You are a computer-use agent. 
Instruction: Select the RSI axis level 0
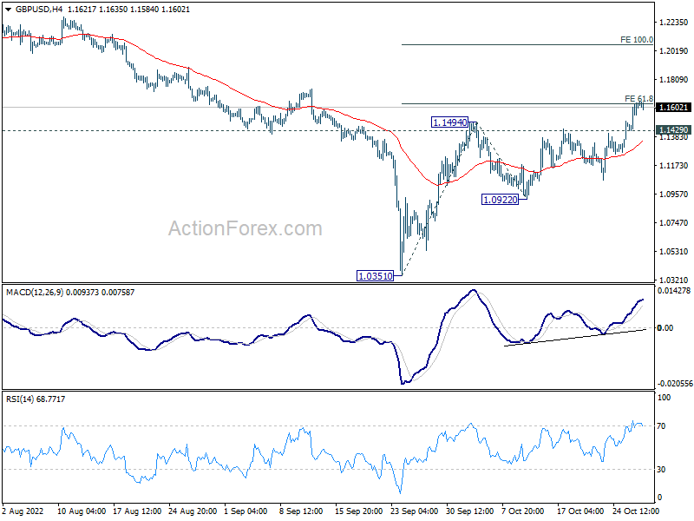659,498
